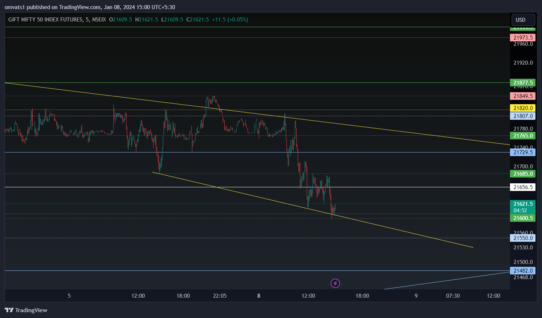
Task: Click the 21530.0 price scale value
Action: tap(523, 248)
